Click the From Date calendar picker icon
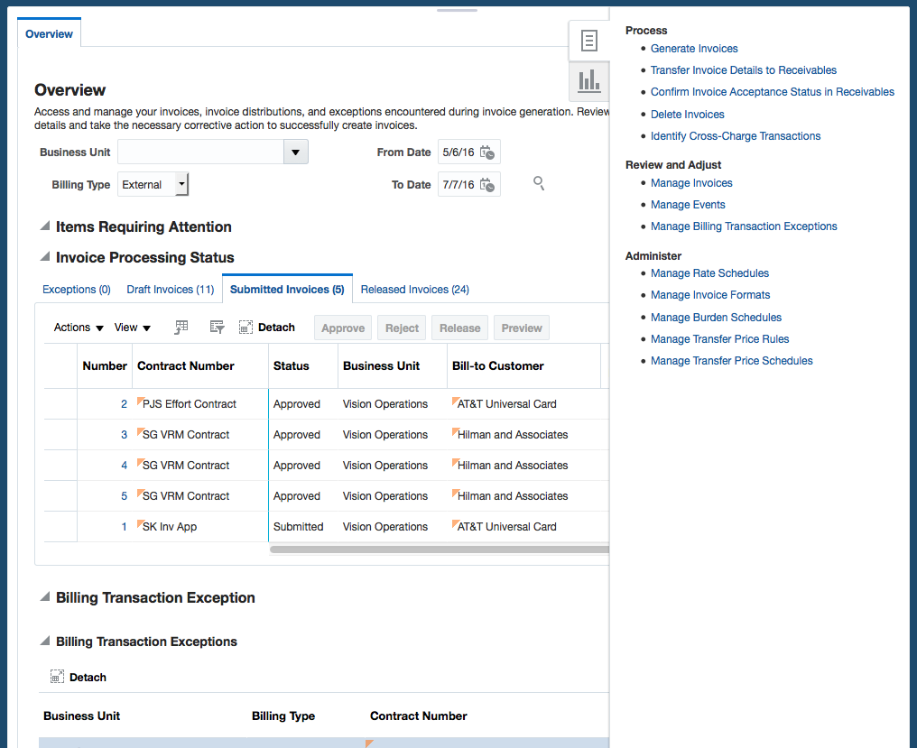Image resolution: width=917 pixels, height=748 pixels. (487, 152)
